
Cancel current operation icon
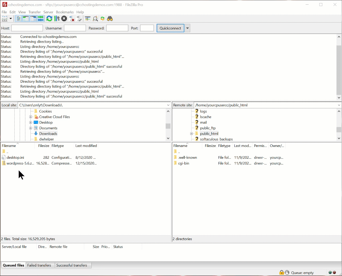(x=64, y=19)
